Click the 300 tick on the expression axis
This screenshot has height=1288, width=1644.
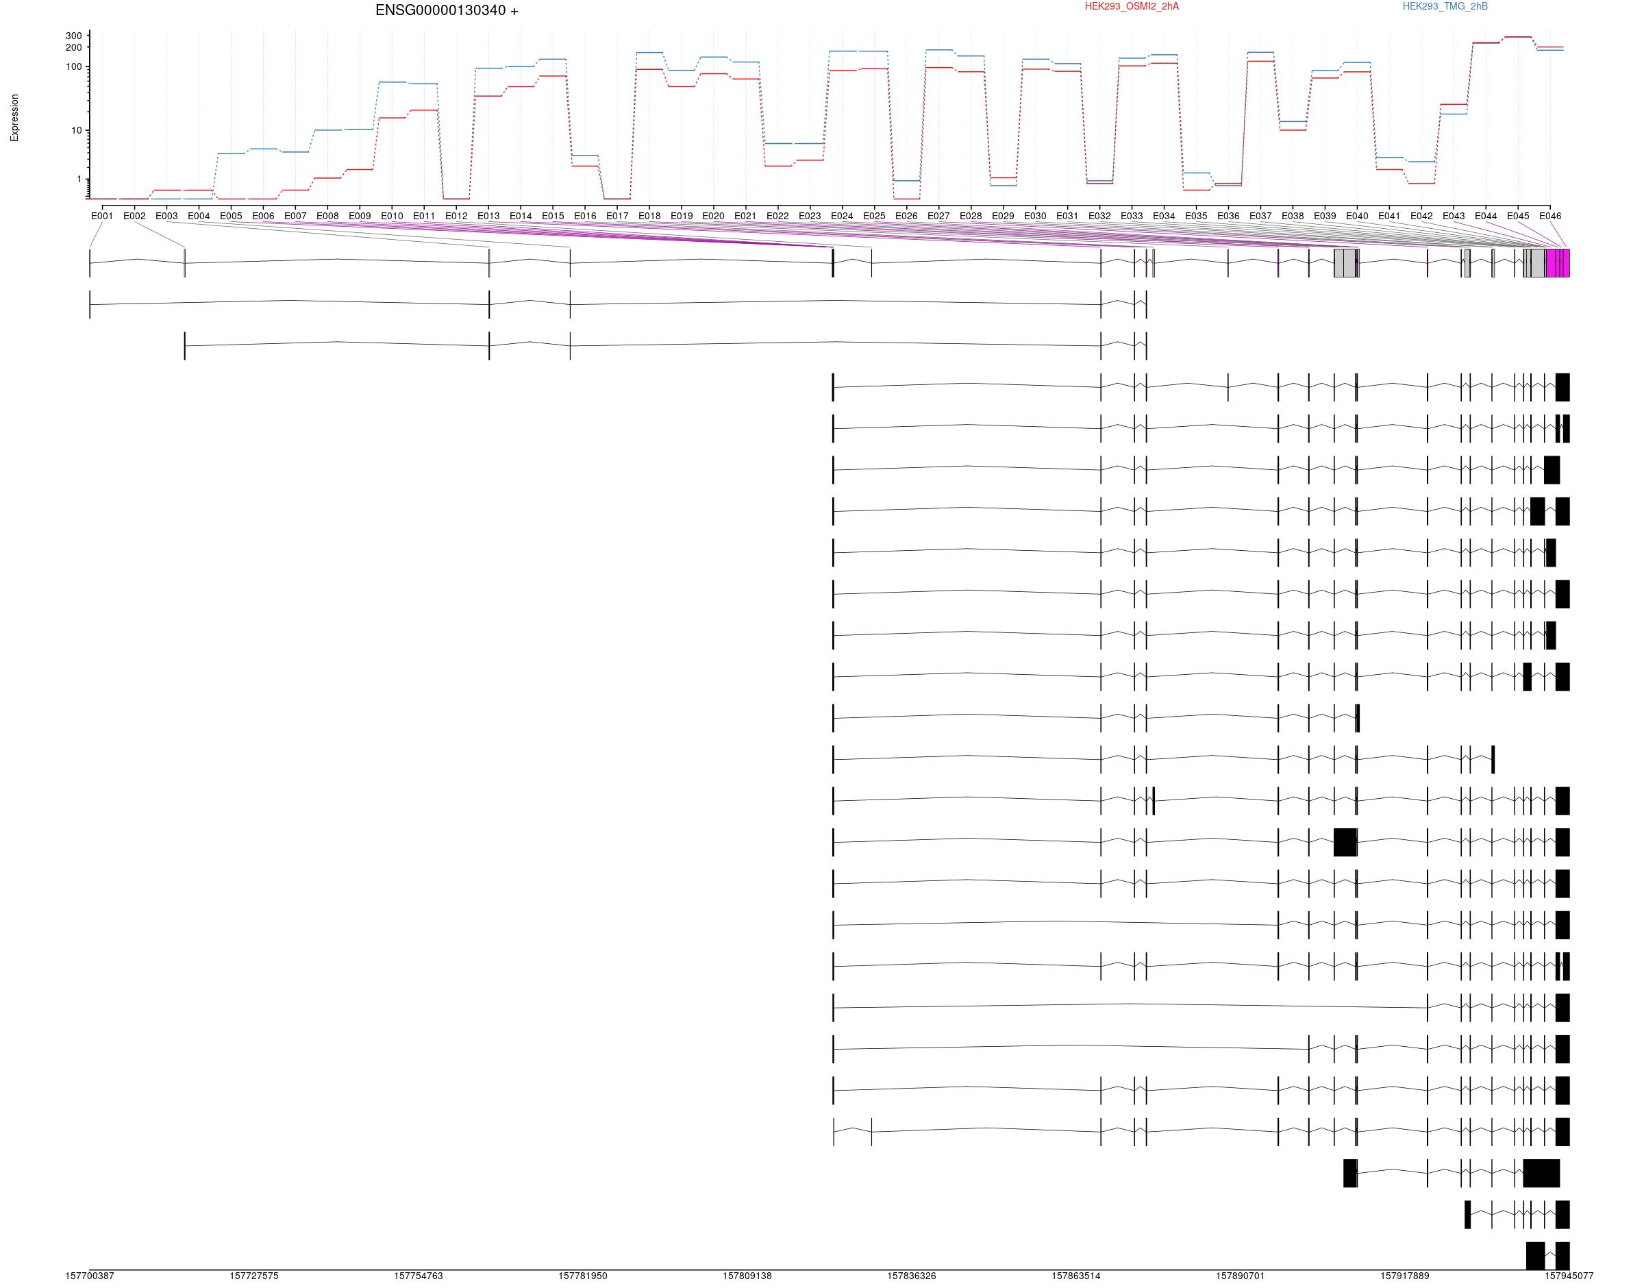click(x=74, y=36)
